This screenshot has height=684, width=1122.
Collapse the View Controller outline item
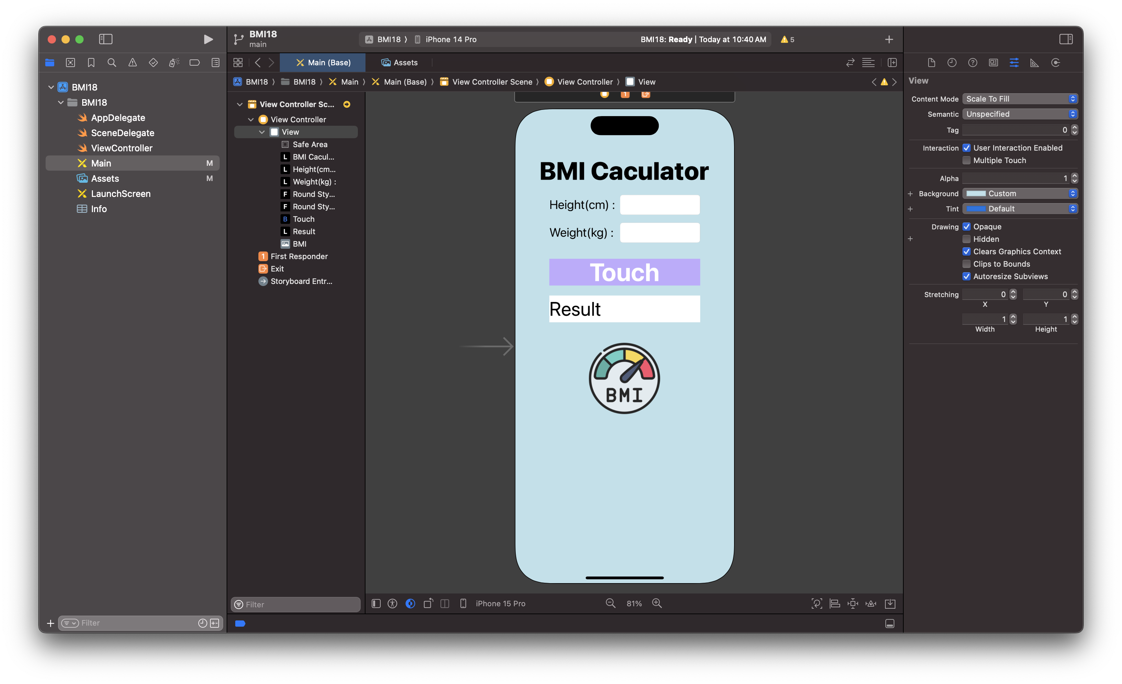tap(251, 120)
